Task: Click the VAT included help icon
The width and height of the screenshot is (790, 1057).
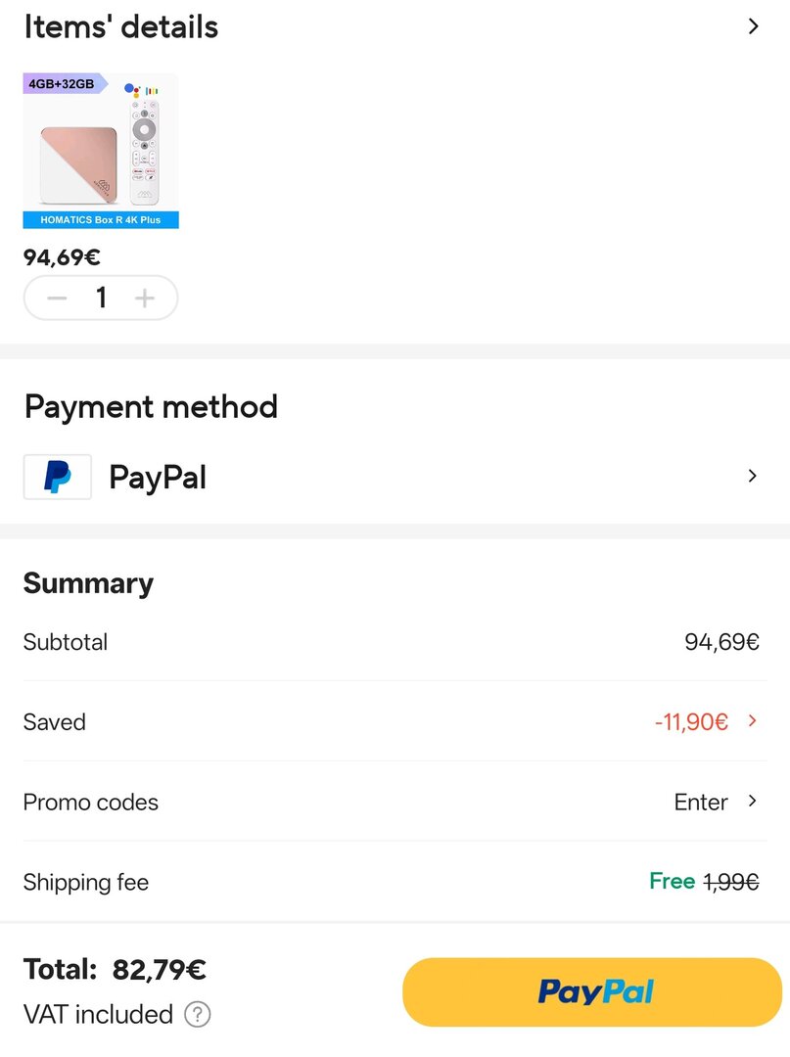Action: coord(198,1015)
